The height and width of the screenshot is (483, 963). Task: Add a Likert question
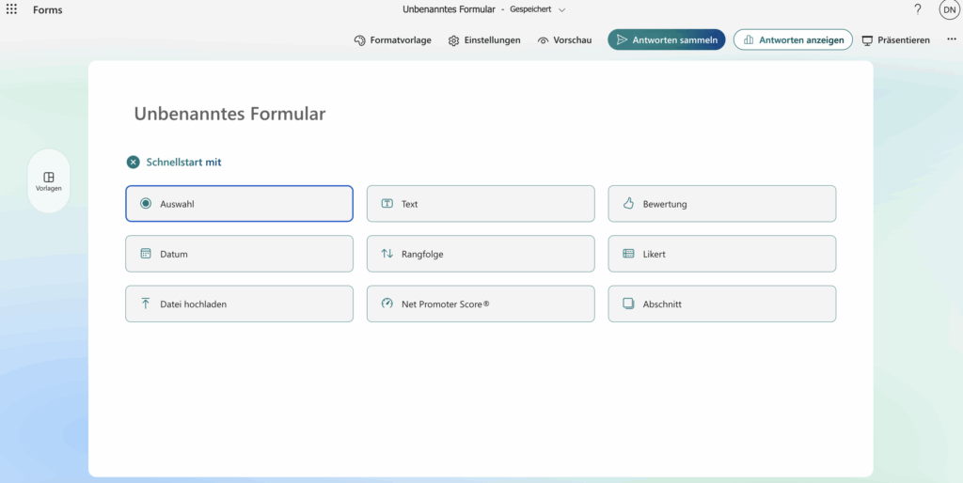(x=722, y=254)
